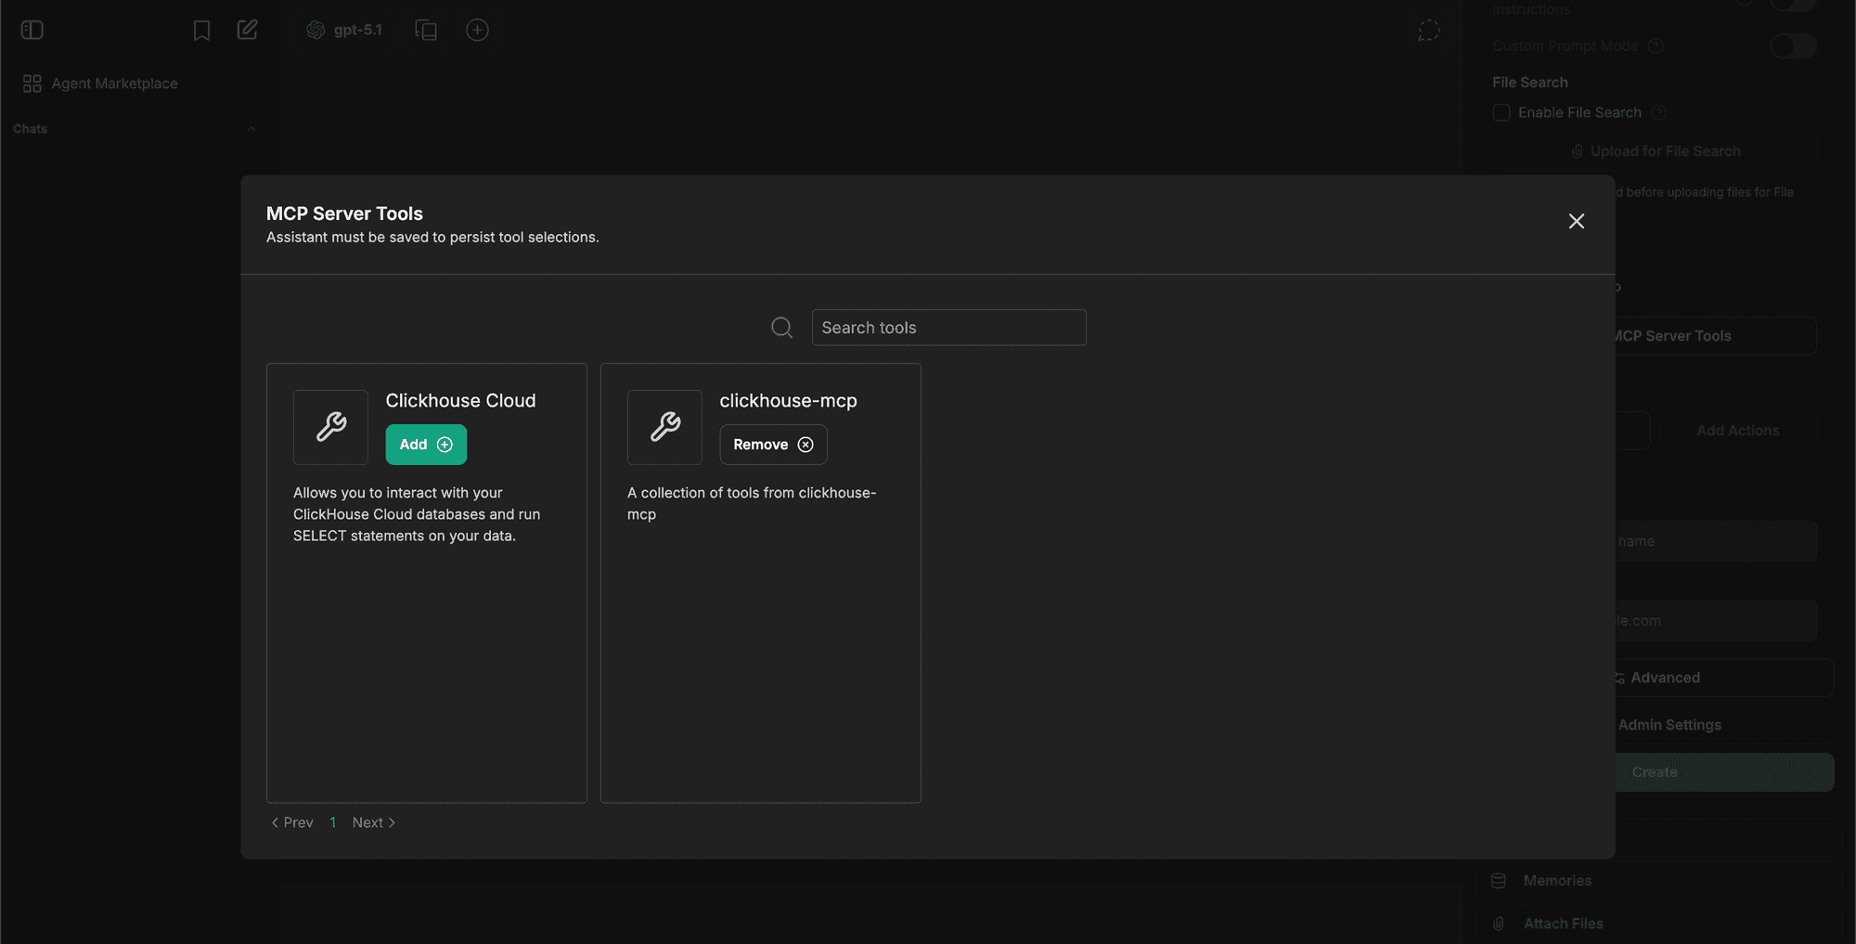Open Agent Marketplace
The height and width of the screenshot is (944, 1856).
point(100,84)
